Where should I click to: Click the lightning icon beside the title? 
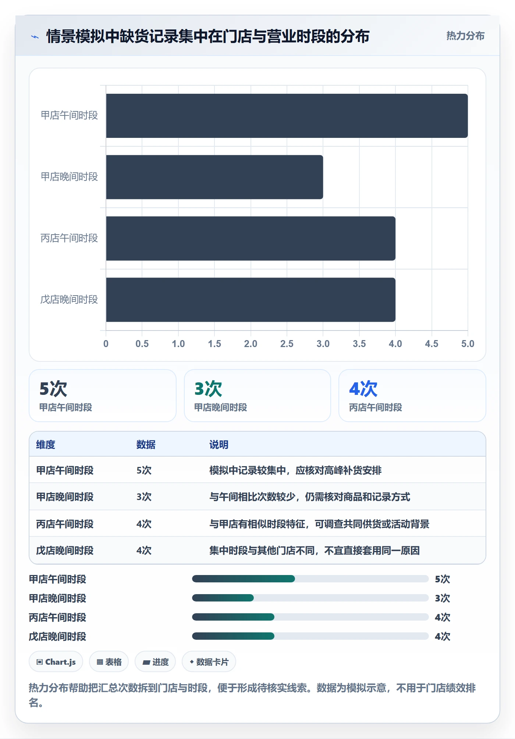[x=35, y=37]
